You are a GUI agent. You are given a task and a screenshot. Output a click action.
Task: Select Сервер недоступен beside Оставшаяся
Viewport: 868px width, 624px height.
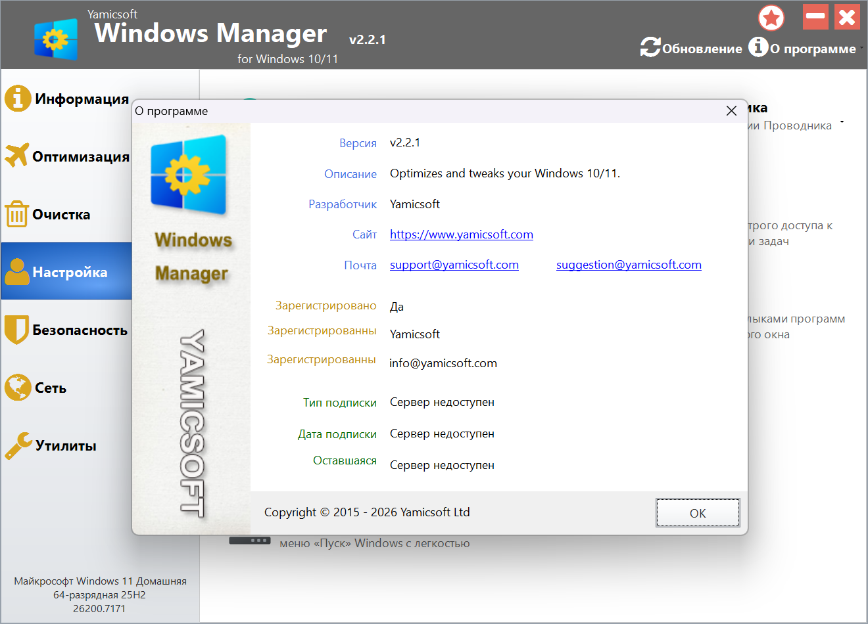pos(442,465)
